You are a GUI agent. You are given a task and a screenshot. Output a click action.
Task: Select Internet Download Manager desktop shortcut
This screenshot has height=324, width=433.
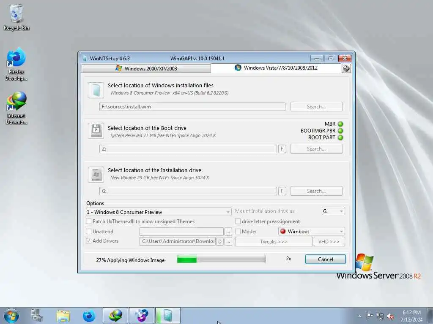16,108
